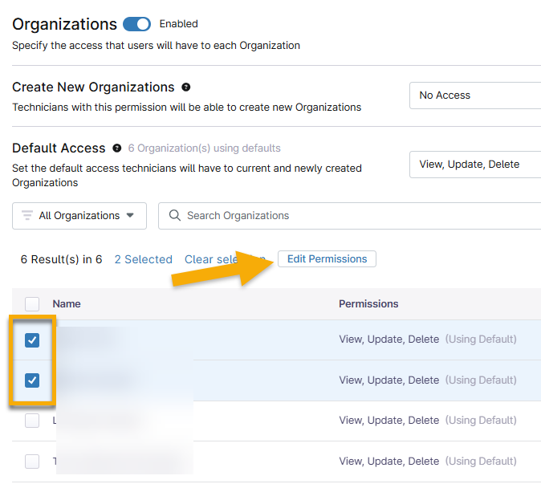The height and width of the screenshot is (484, 541).
Task: Open the No Access dropdown
Action: [x=475, y=96]
